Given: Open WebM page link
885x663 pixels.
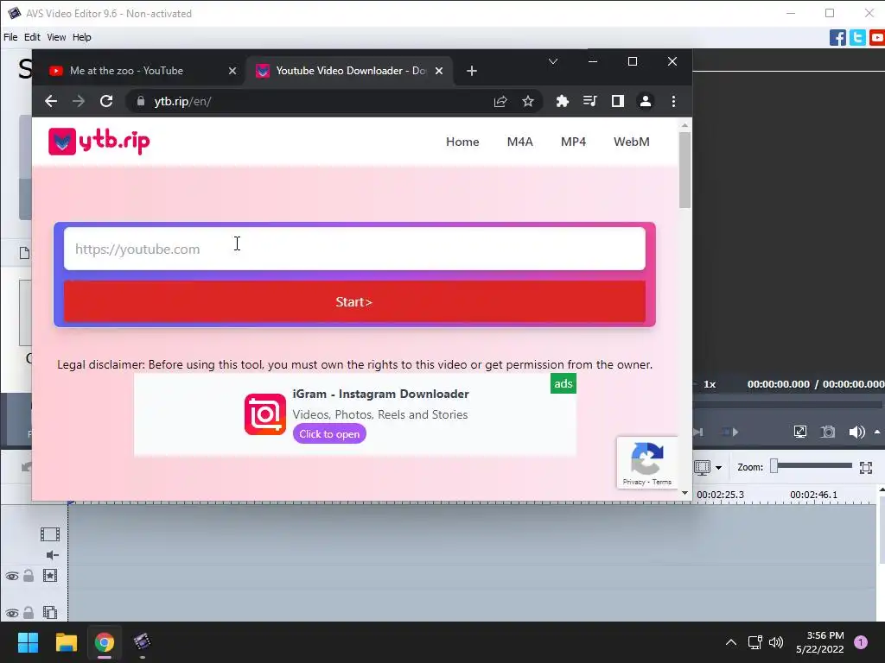Looking at the screenshot, I should click(632, 142).
